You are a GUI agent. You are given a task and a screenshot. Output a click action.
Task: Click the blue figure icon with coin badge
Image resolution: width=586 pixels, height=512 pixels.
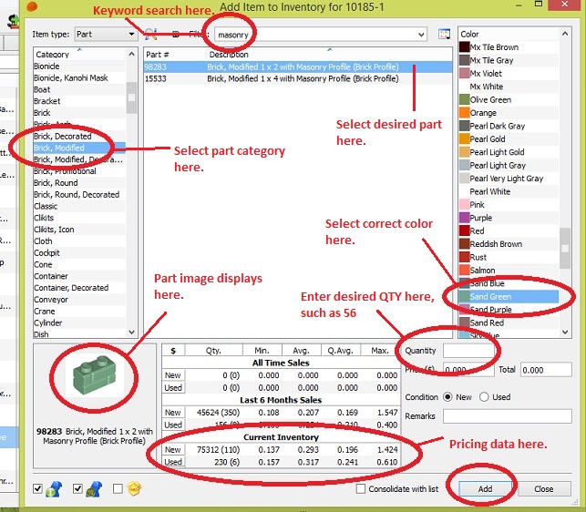(x=94, y=489)
